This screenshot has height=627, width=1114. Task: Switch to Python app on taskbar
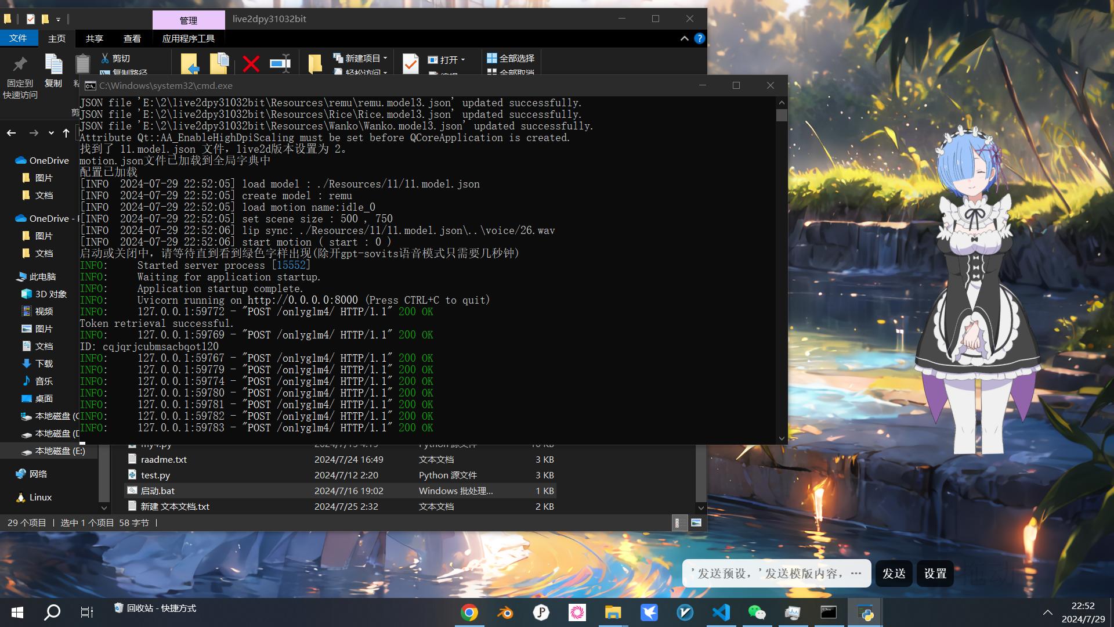click(x=865, y=612)
